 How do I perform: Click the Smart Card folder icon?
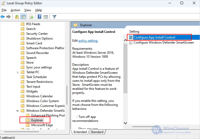click(x=22, y=43)
